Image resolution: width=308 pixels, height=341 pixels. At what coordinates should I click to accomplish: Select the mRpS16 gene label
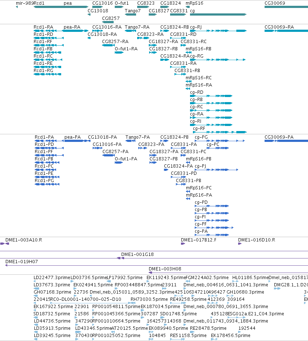click(x=194, y=3)
